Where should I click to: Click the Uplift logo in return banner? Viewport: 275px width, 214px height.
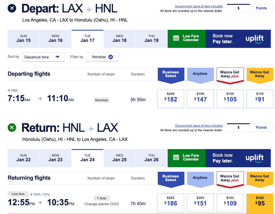point(254,158)
